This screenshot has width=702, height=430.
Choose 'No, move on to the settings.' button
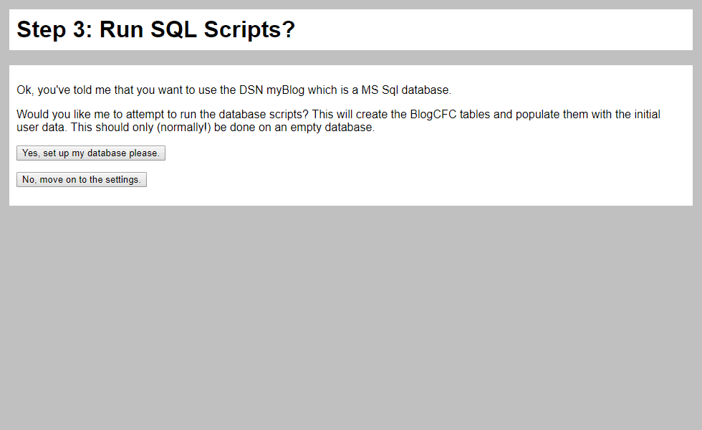[82, 180]
